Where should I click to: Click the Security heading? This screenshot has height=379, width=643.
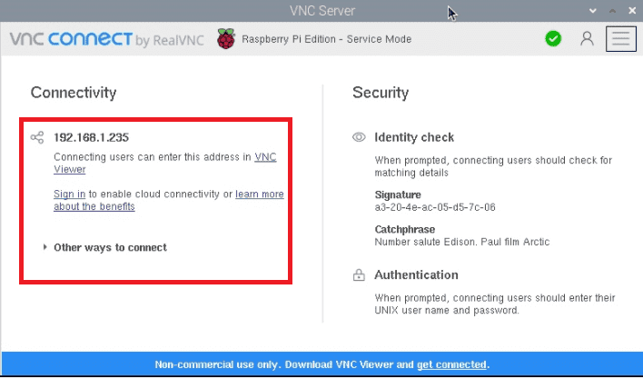click(x=381, y=93)
